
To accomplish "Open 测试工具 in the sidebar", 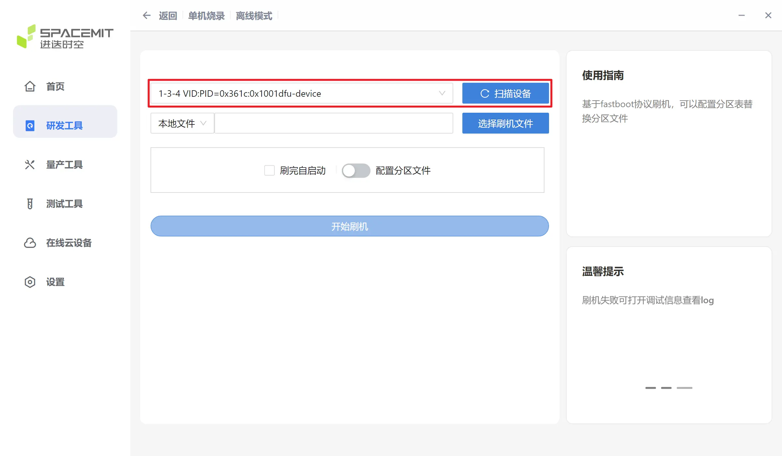I will pyautogui.click(x=65, y=204).
